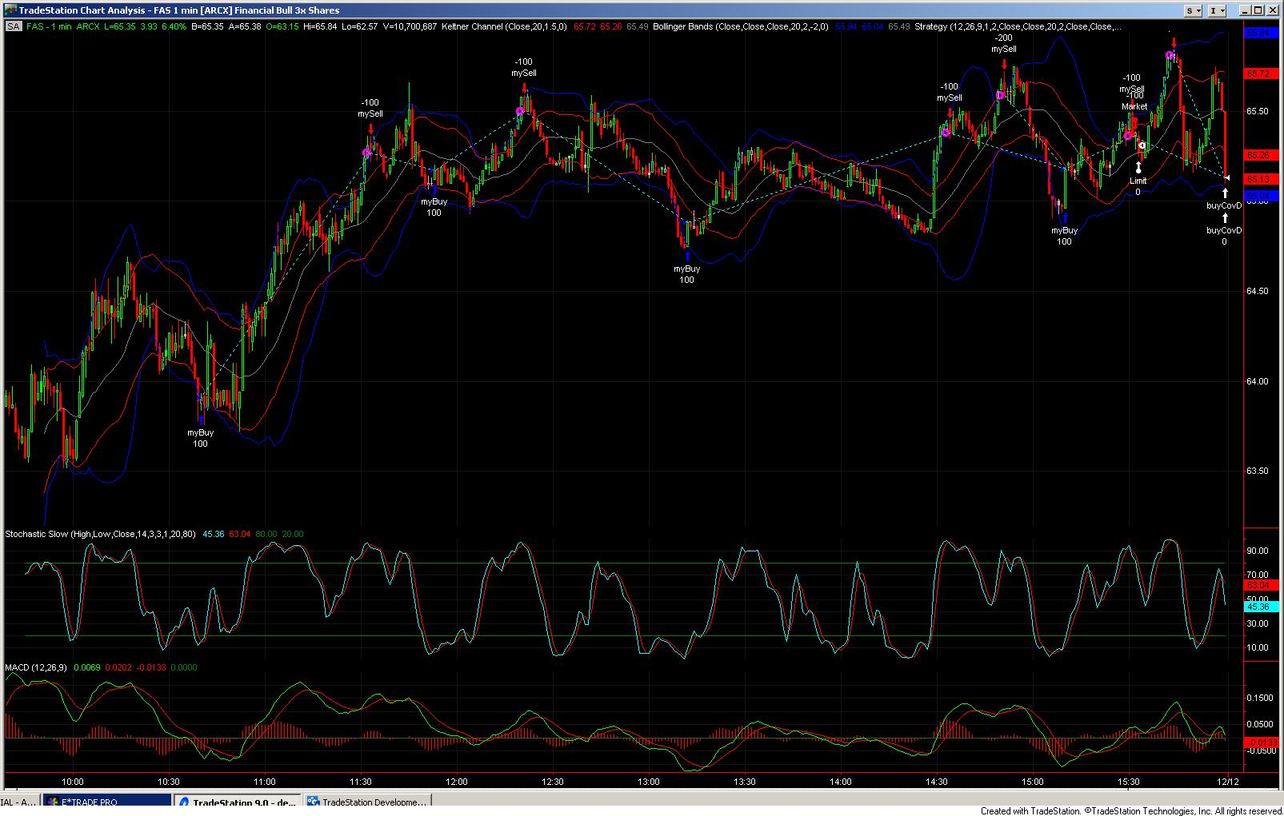
Task: Click the FAS - 1 min symbol label
Action: 49,26
